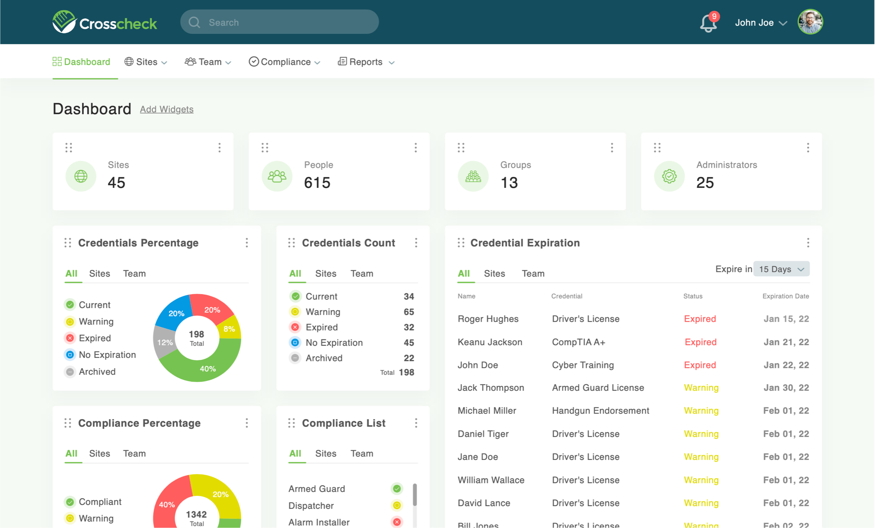Open Credentials Percentage widget options menu
The image size is (875, 528).
(x=247, y=243)
